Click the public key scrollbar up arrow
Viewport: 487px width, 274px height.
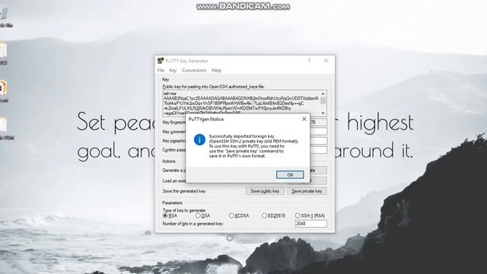pos(323,94)
